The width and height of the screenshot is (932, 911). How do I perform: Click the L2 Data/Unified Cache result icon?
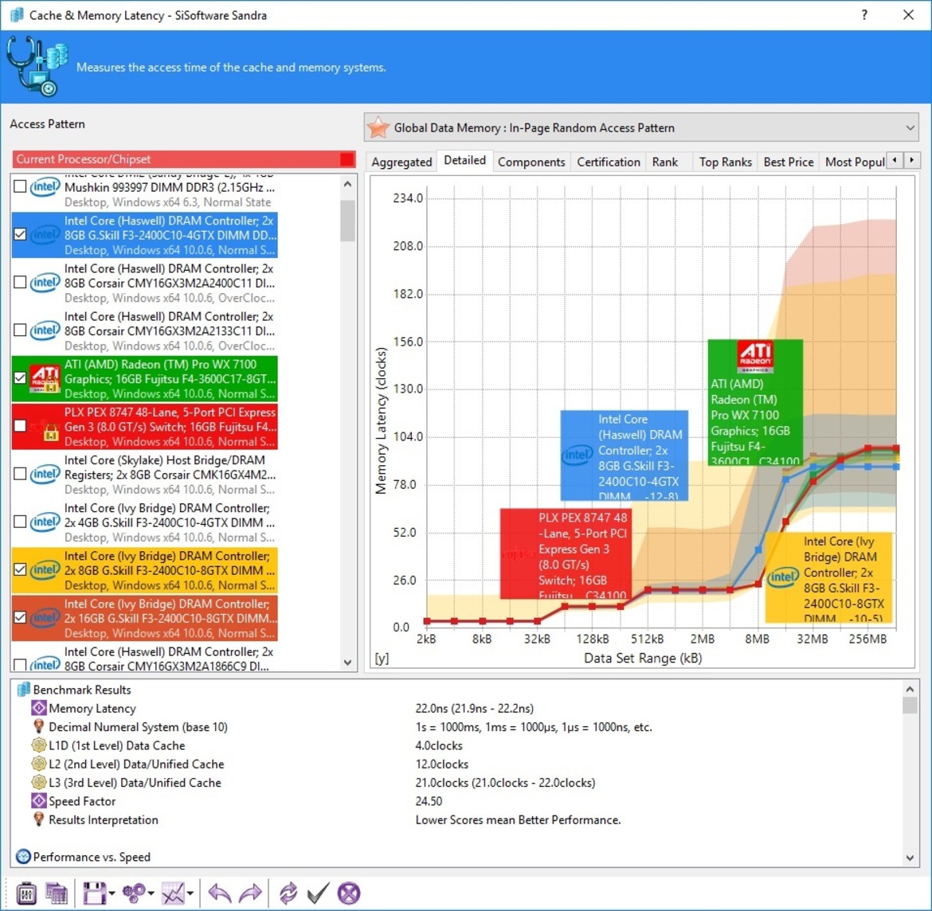pyautogui.click(x=39, y=764)
